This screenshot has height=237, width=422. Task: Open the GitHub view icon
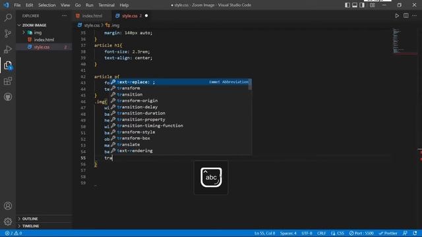click(x=8, y=97)
